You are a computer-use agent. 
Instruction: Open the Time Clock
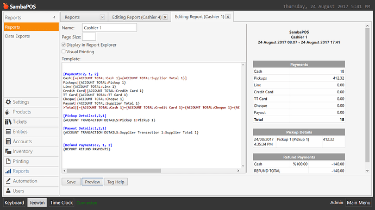click(61, 202)
